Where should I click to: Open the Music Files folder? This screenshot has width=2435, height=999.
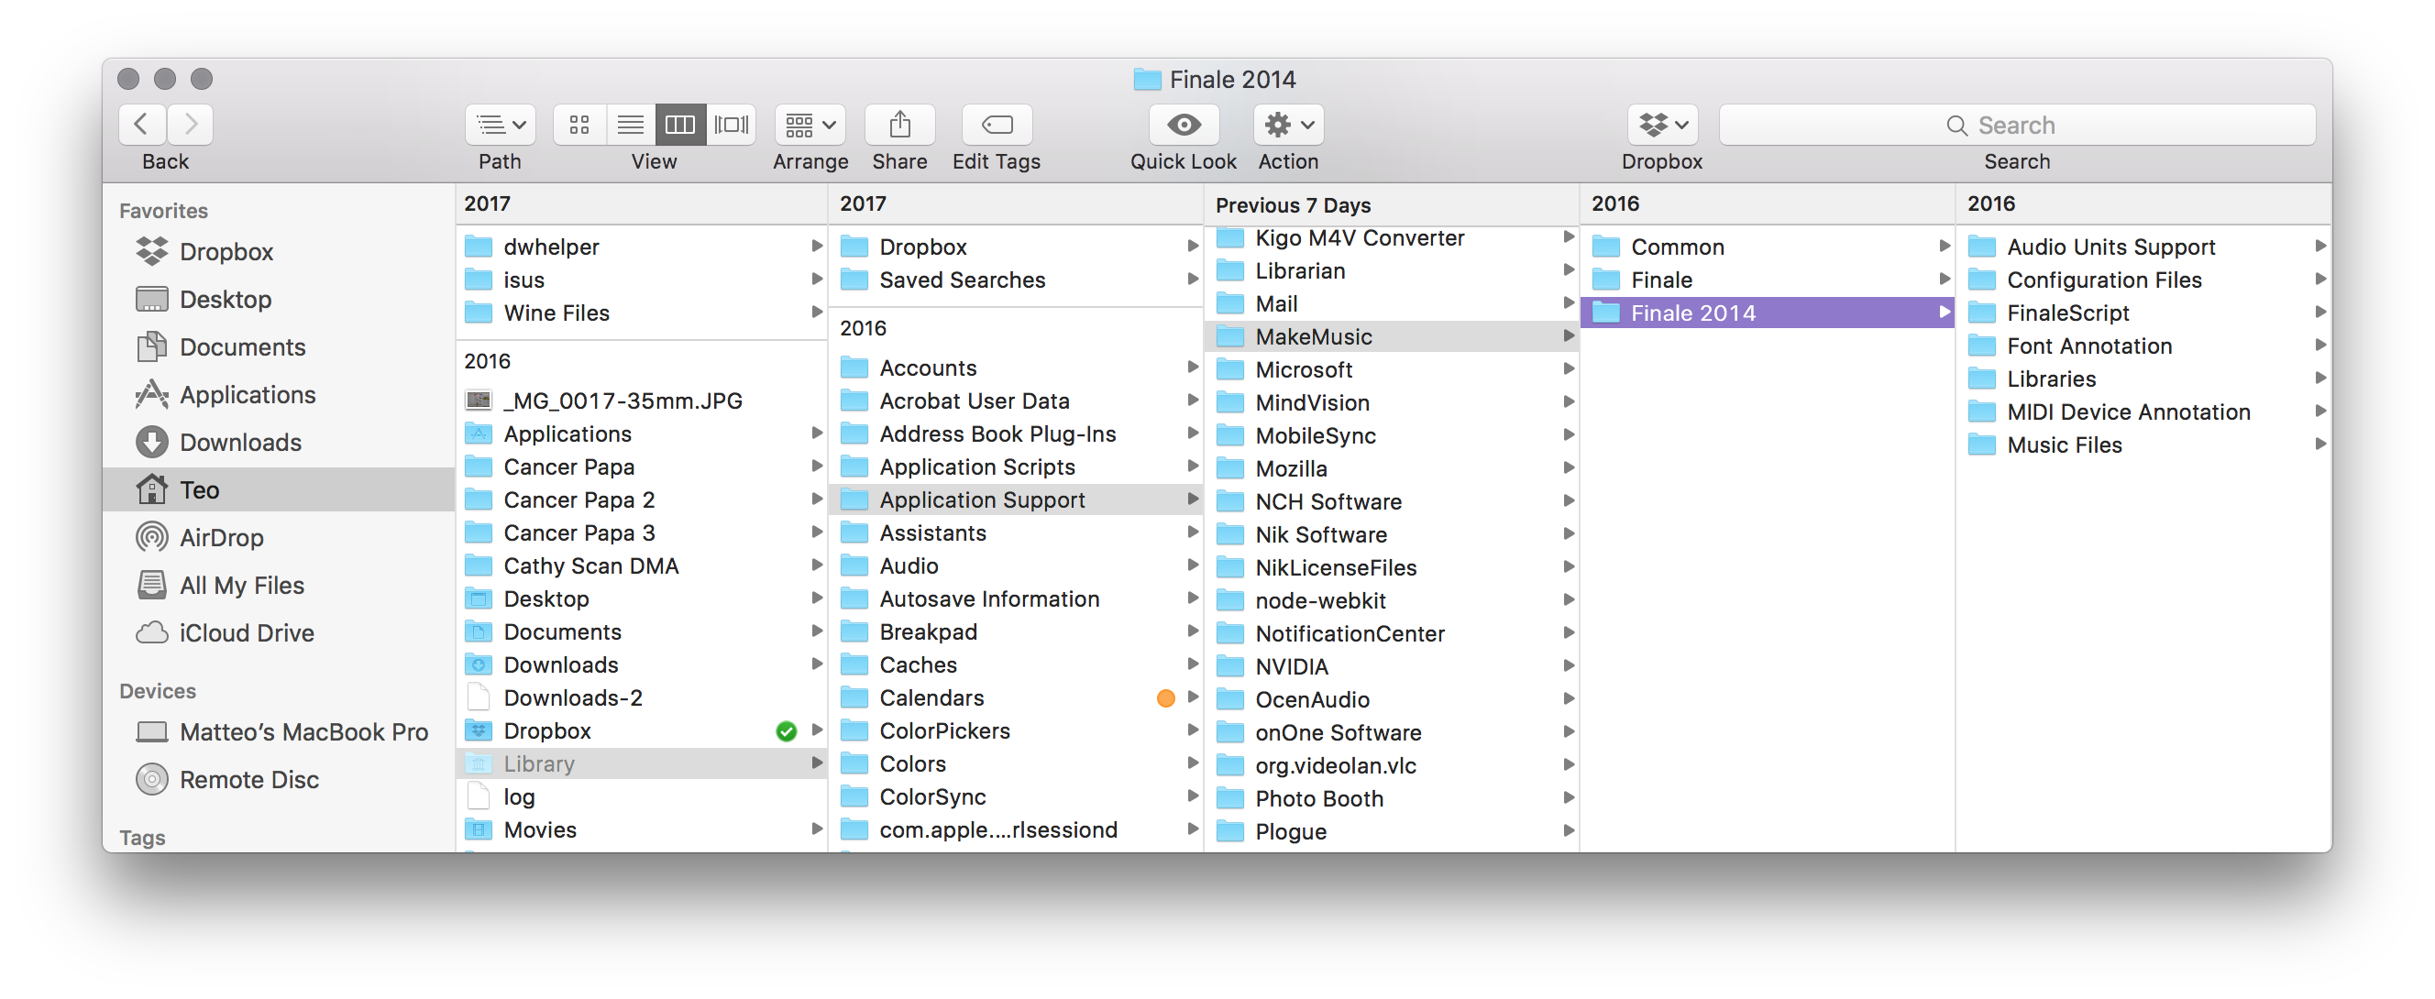2064,445
